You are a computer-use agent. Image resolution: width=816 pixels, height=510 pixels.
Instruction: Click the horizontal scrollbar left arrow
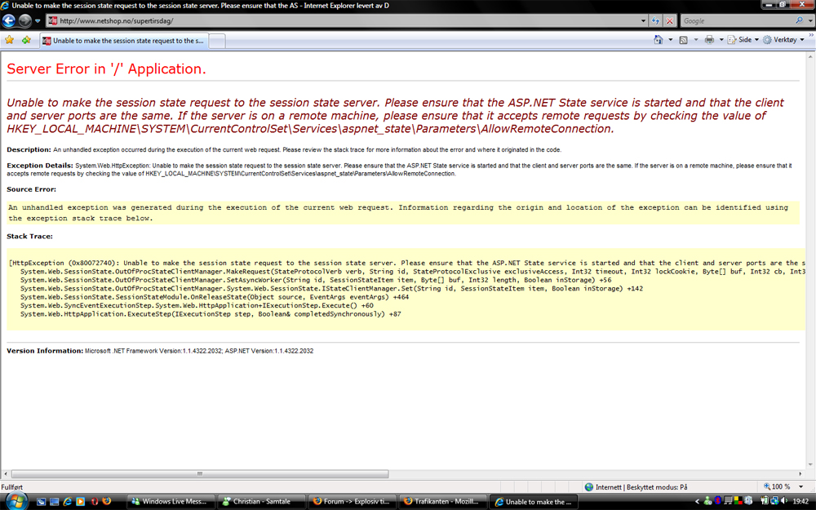click(x=5, y=474)
